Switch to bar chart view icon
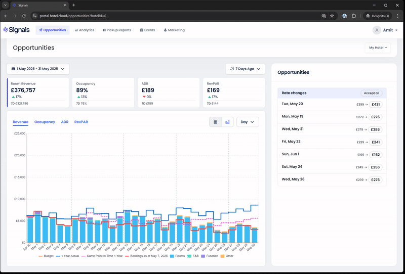The height and width of the screenshot is (274, 405). [228, 122]
